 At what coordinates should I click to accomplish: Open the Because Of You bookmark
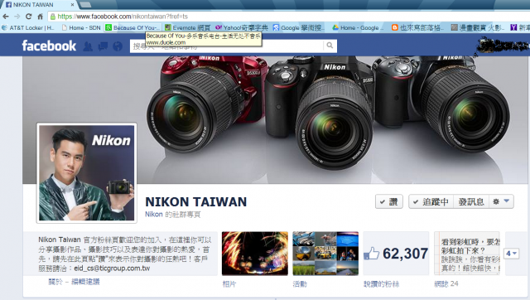[x=132, y=27]
